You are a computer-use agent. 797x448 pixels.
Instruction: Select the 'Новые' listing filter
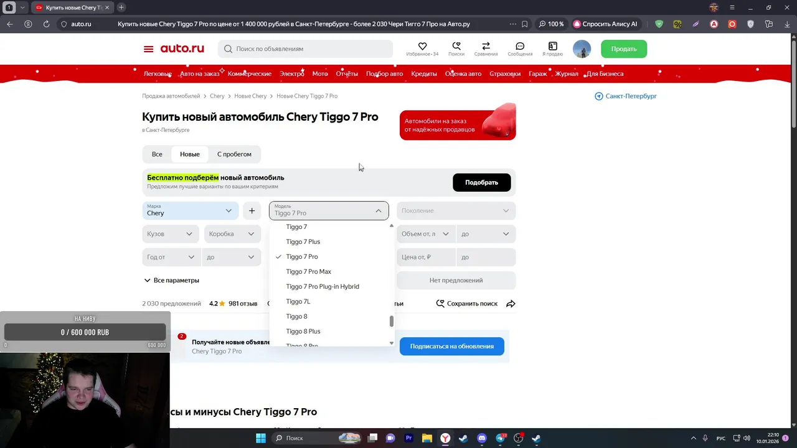point(190,154)
